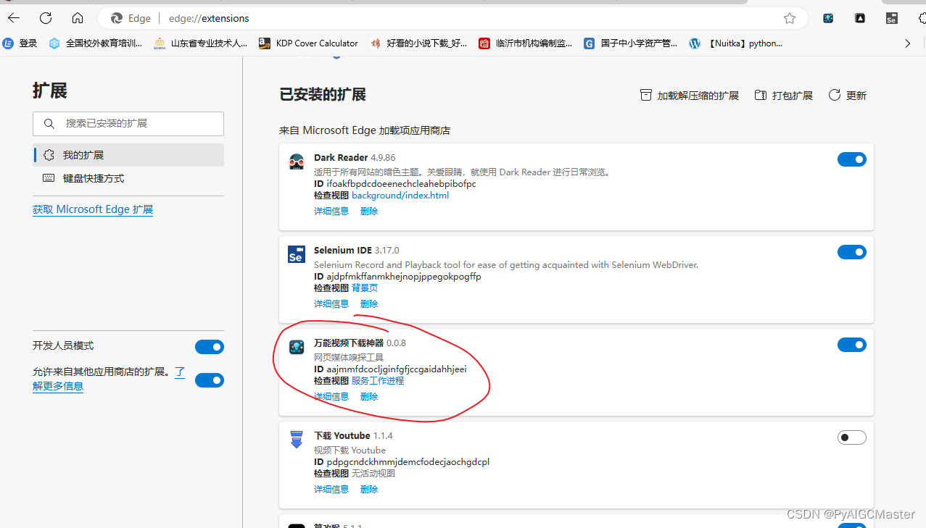Image resolution: width=926 pixels, height=528 pixels.
Task: Click 删除 for 下载 Youtube
Action: click(369, 490)
